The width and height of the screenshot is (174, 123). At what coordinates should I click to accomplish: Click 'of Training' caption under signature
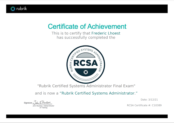43,108
